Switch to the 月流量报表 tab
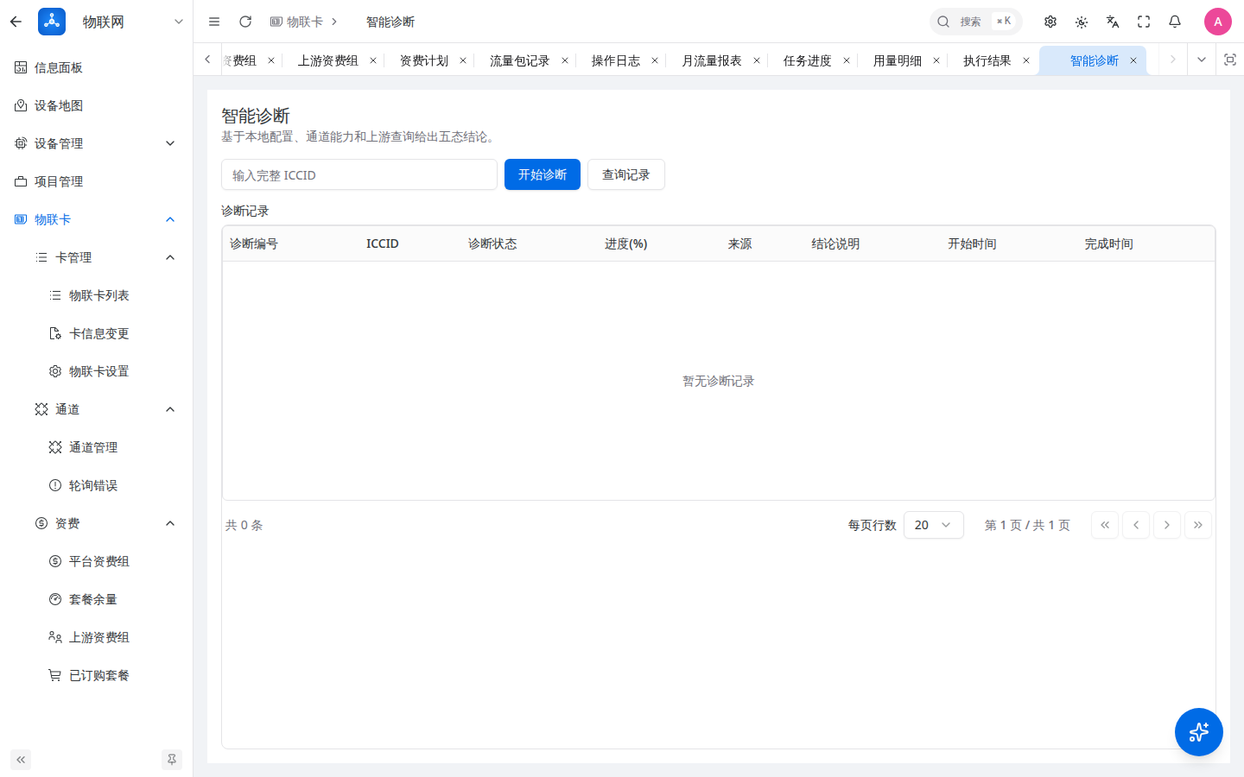The height and width of the screenshot is (777, 1244). pos(711,60)
